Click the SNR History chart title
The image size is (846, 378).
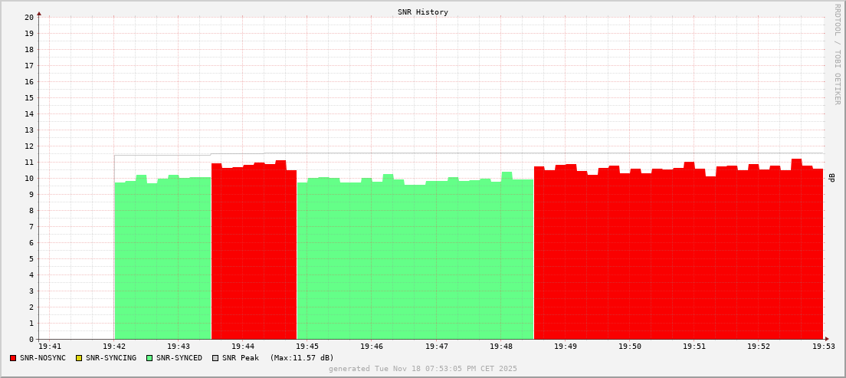pos(423,12)
